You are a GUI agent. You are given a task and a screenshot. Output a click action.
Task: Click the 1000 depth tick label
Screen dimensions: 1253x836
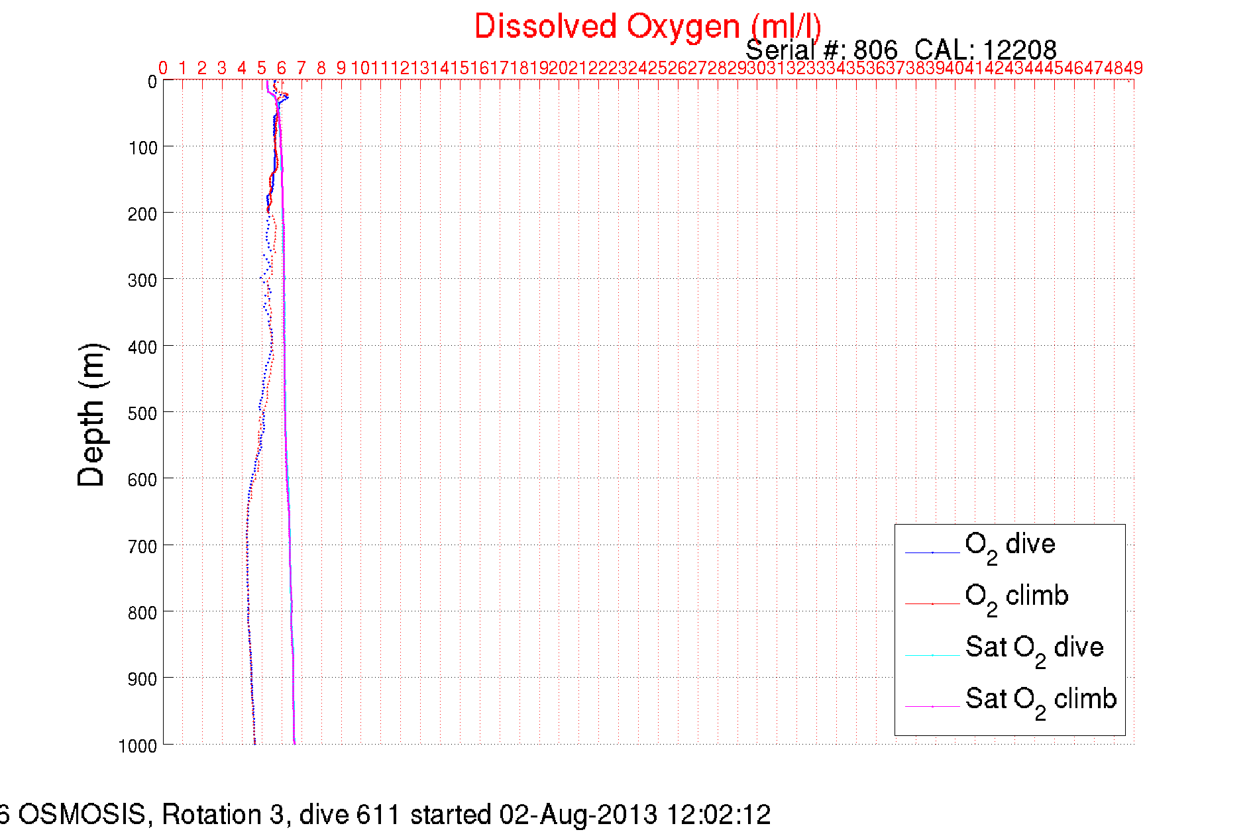[138, 746]
